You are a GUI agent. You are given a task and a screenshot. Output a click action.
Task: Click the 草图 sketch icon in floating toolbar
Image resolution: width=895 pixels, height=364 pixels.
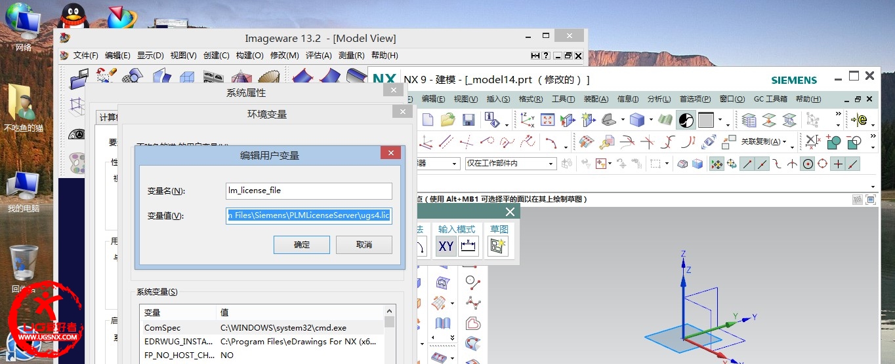tap(498, 246)
